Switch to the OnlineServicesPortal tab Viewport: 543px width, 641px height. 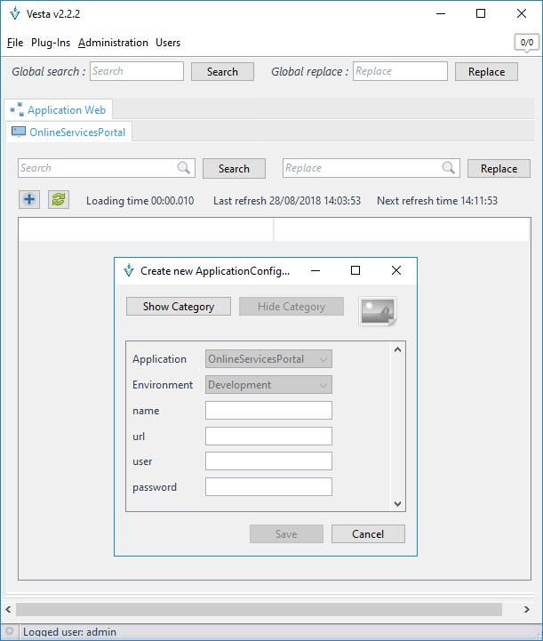click(x=69, y=132)
